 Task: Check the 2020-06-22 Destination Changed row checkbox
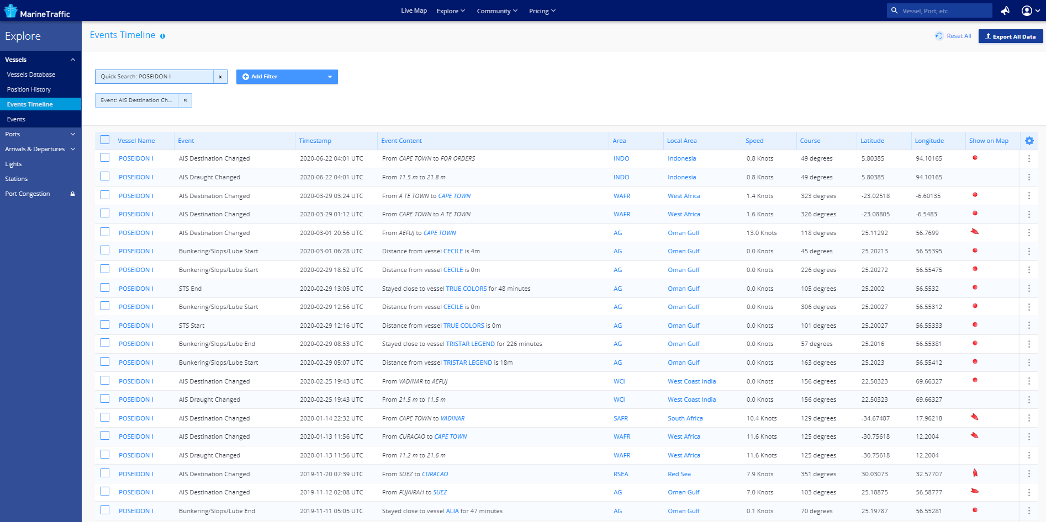click(x=105, y=158)
